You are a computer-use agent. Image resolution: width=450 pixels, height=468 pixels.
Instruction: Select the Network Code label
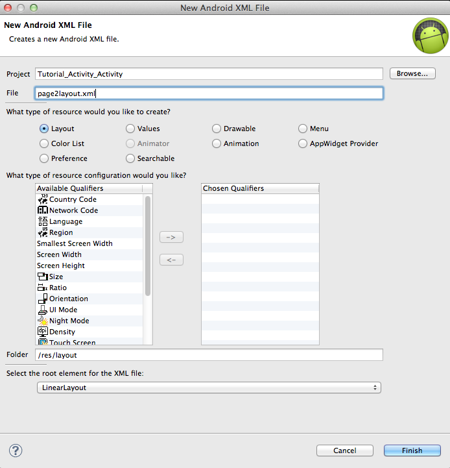[x=74, y=210]
